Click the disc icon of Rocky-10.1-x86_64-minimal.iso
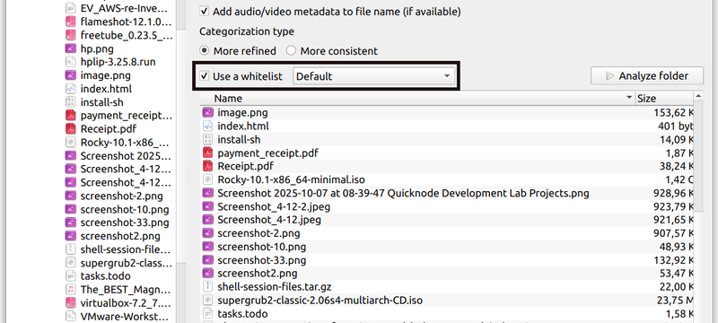Screen dimensions: 718x323 (x=208, y=179)
